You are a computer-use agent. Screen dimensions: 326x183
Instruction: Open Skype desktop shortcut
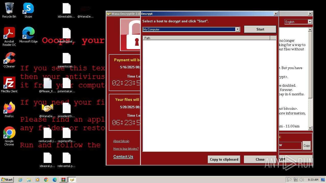pos(28,10)
